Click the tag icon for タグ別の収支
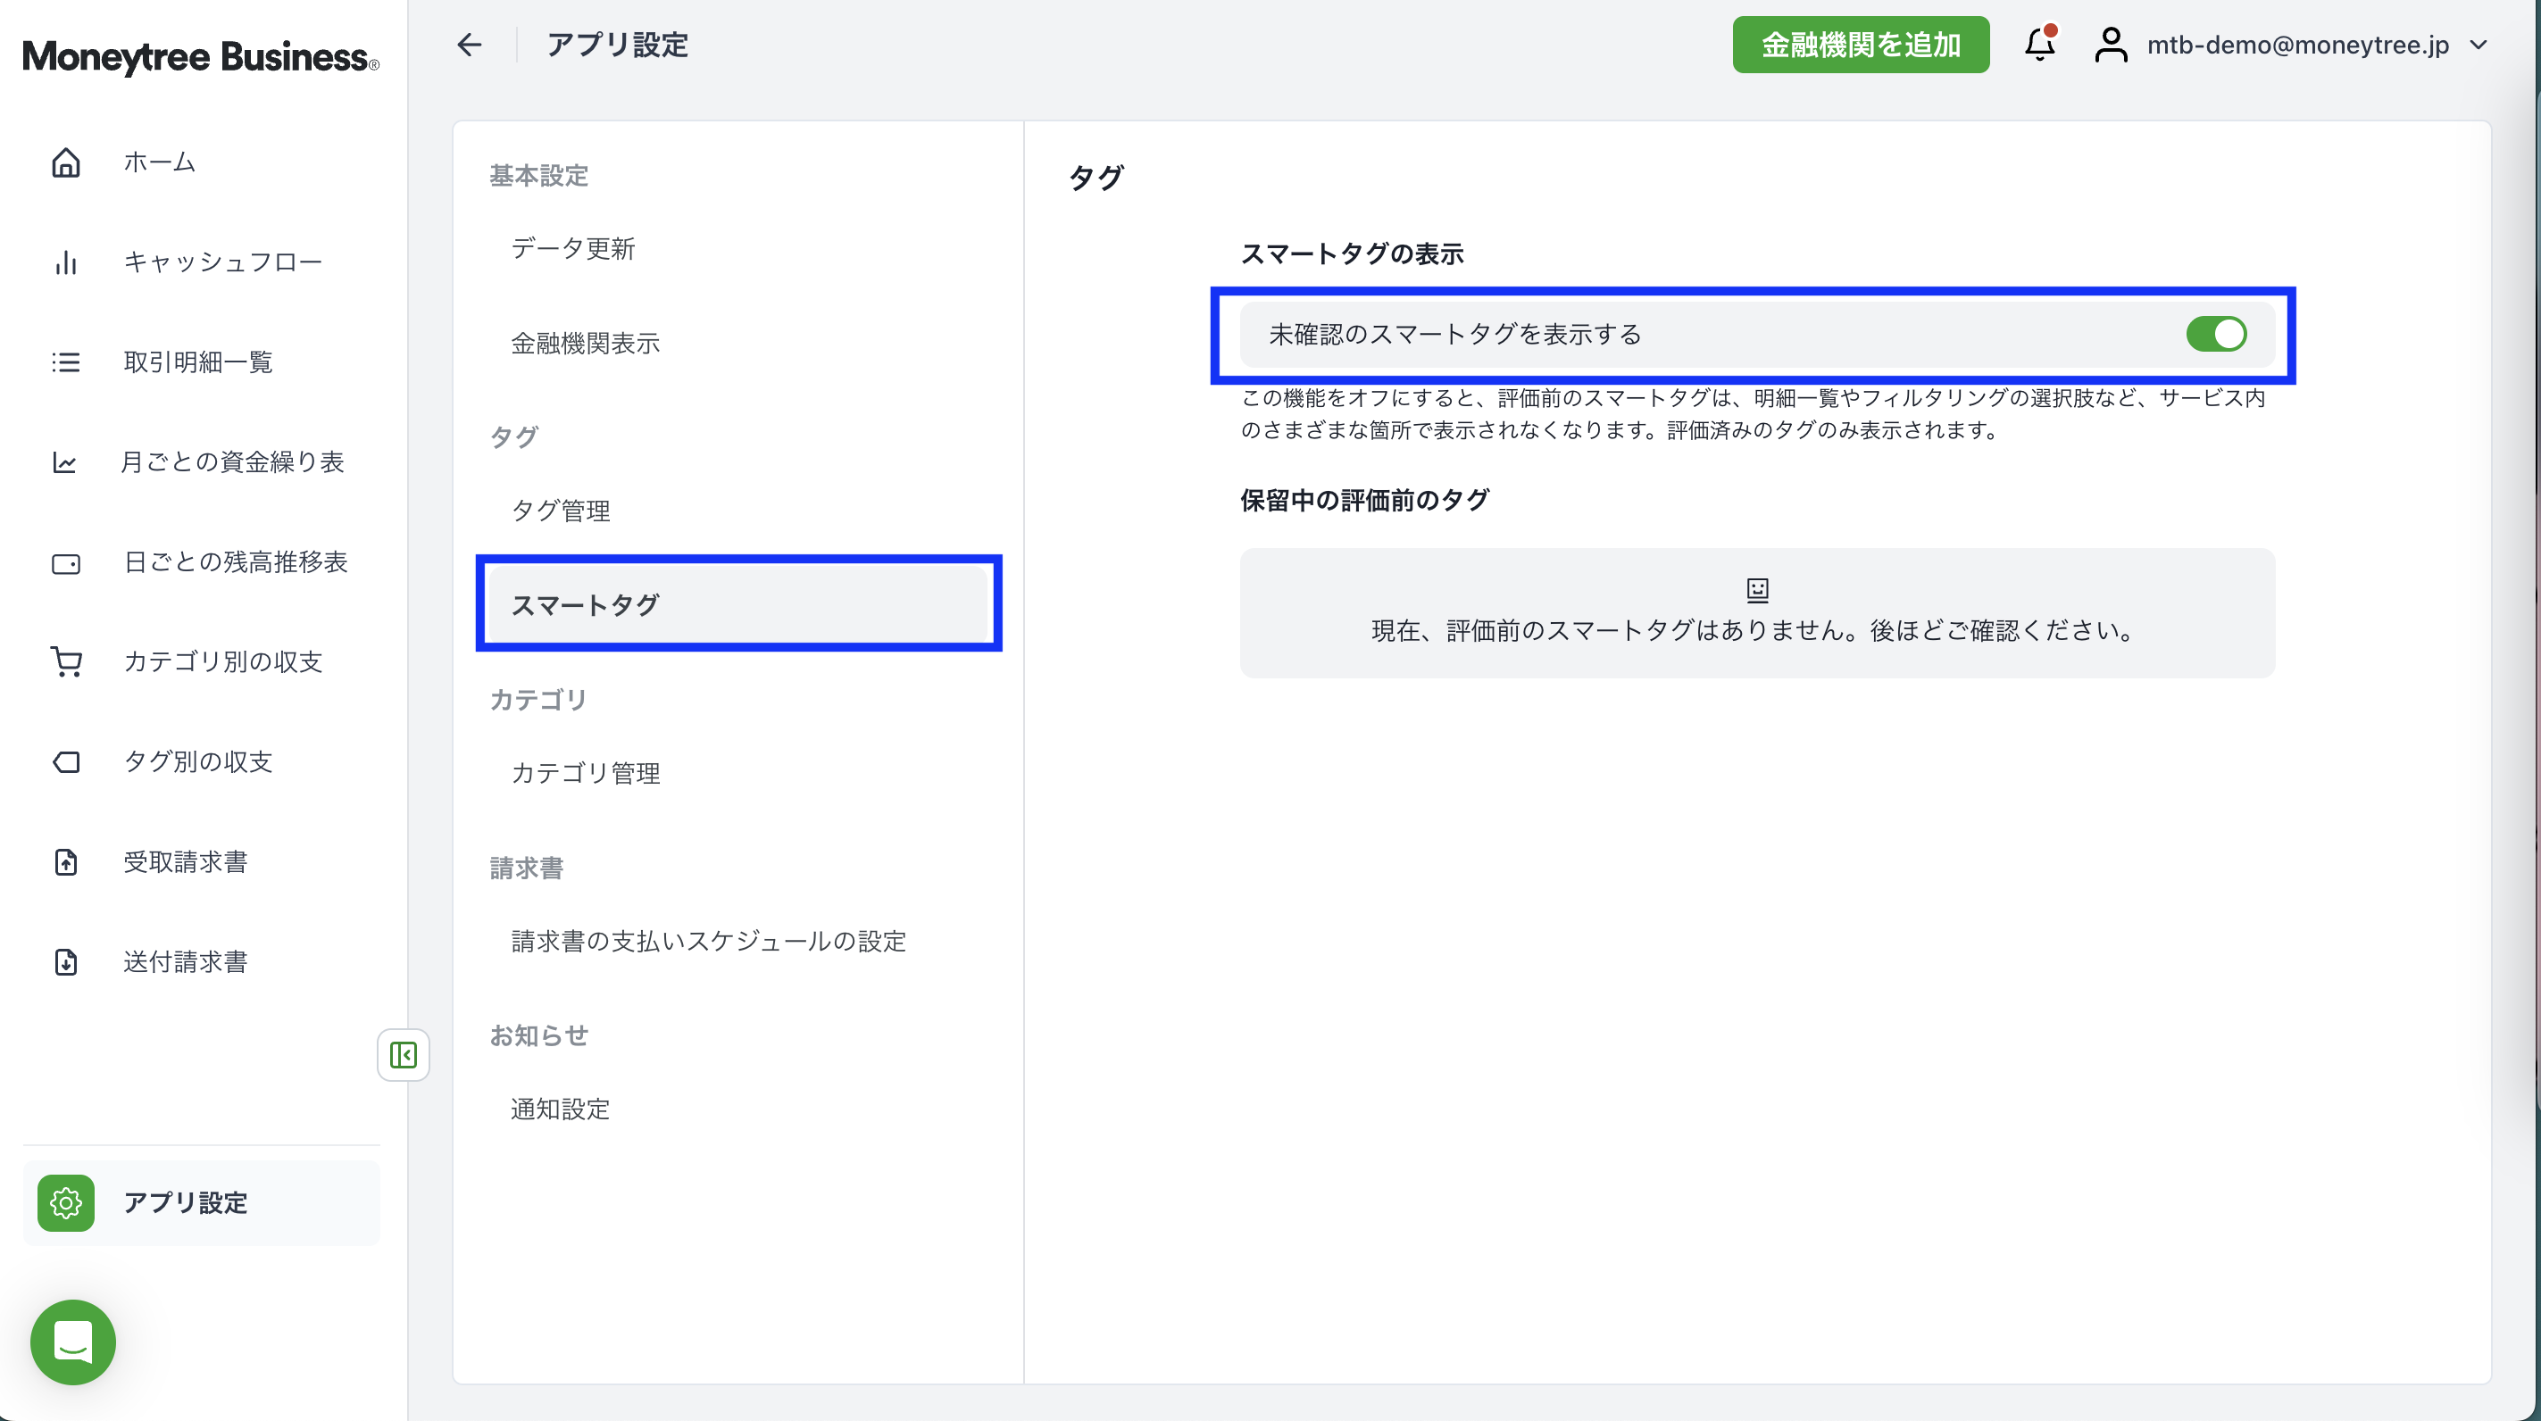The width and height of the screenshot is (2541, 1421). (x=66, y=762)
